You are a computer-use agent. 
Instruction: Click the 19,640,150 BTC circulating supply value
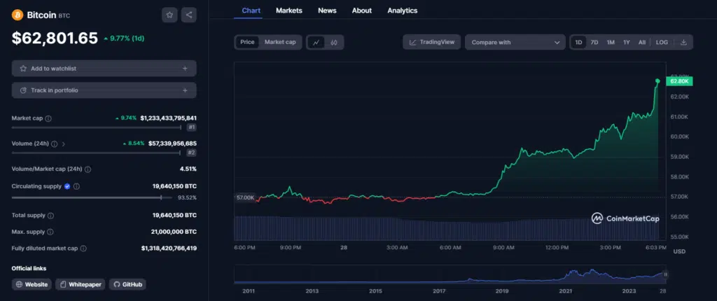[174, 186]
